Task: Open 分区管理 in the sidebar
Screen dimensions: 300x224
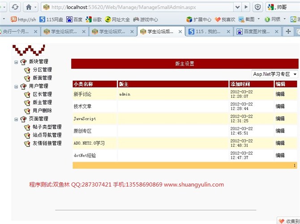Action: tap(42, 70)
